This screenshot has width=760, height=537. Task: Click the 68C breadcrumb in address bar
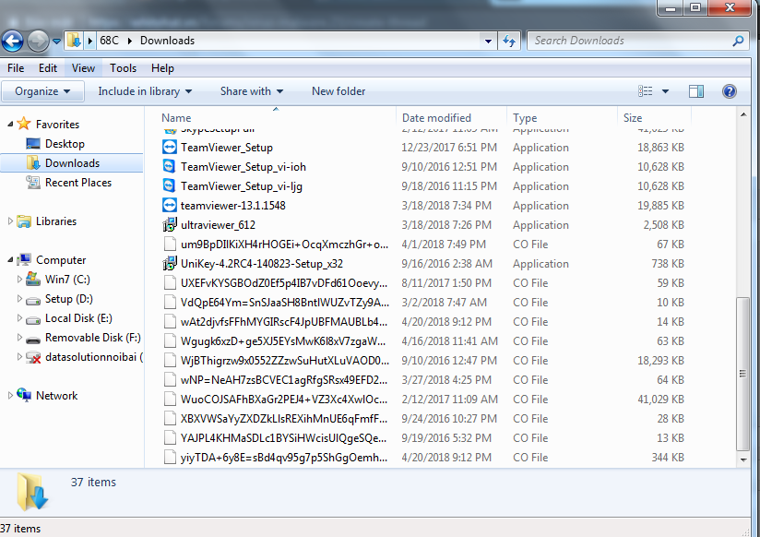(109, 41)
